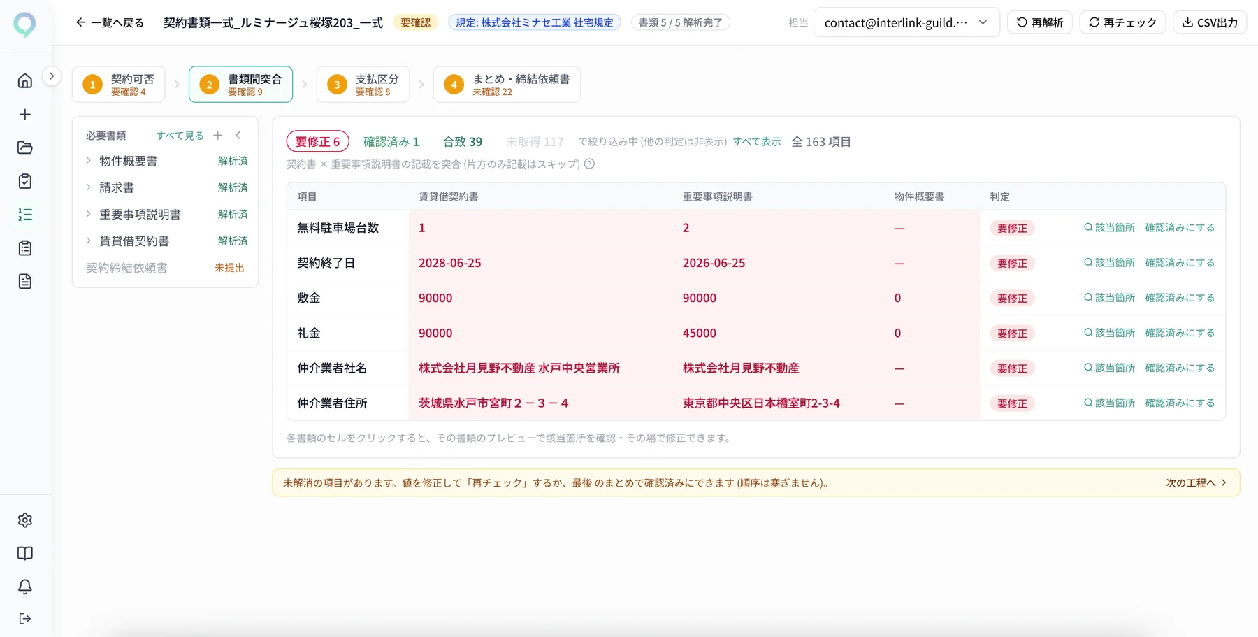Open notifications bell icon

[x=25, y=587]
